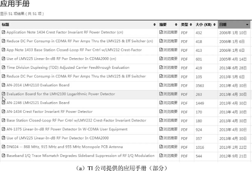Click 浏览摘要 in Time Division Duplexing row
The height and width of the screenshot is (171, 252).
[x=170, y=68]
